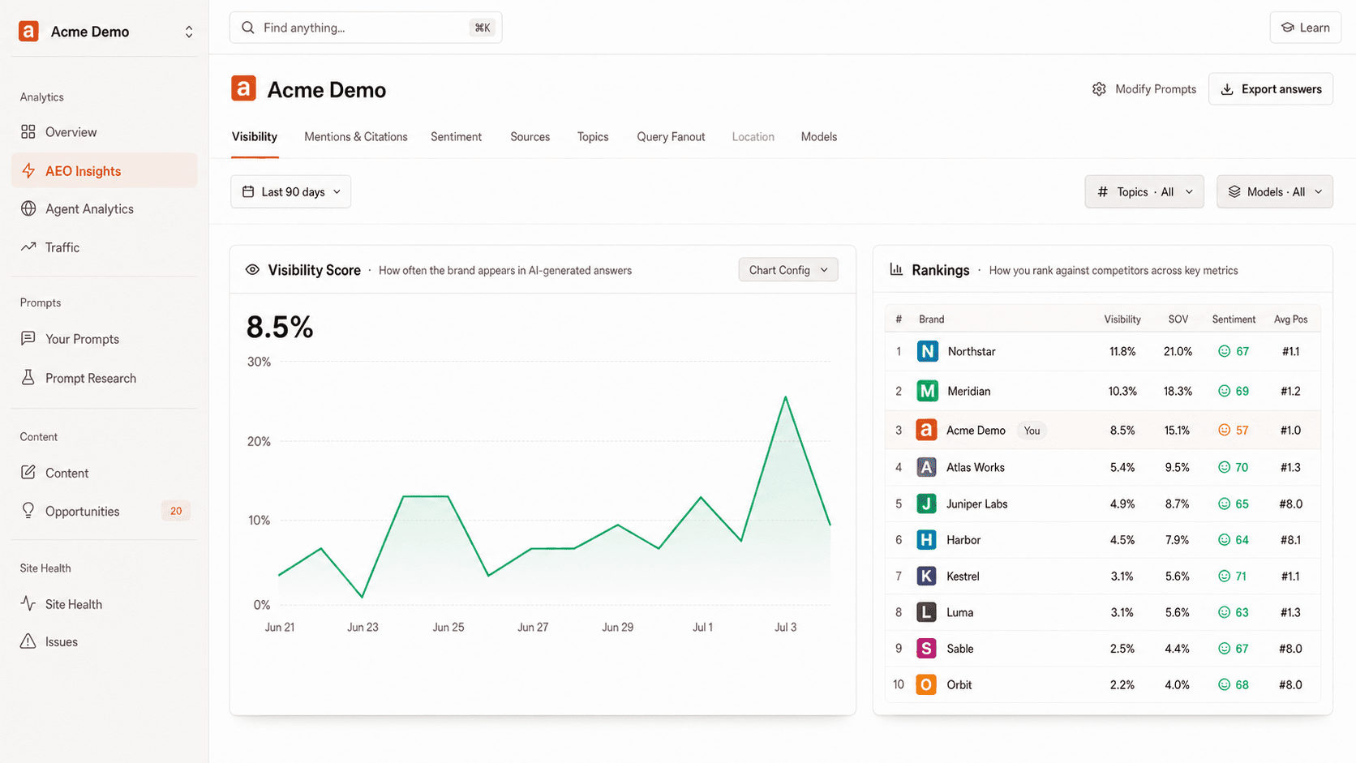Viewport: 1356px width, 763px height.
Task: Open Opportunities in the sidebar
Action: [105, 511]
